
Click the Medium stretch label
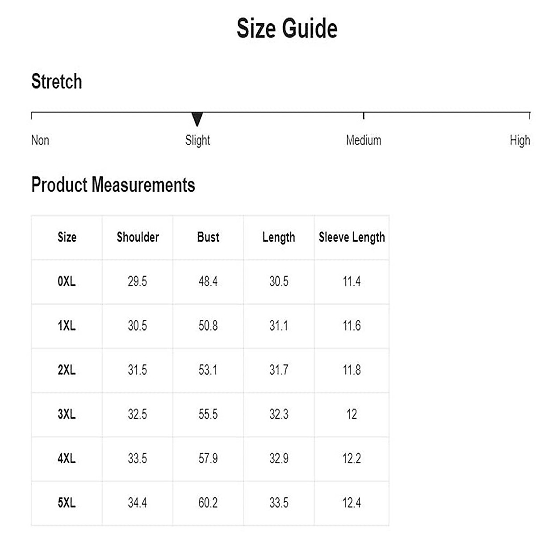click(x=364, y=140)
